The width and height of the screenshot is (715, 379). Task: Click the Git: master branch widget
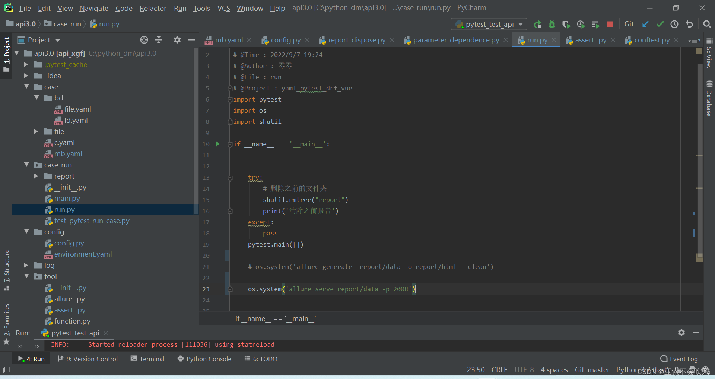592,370
